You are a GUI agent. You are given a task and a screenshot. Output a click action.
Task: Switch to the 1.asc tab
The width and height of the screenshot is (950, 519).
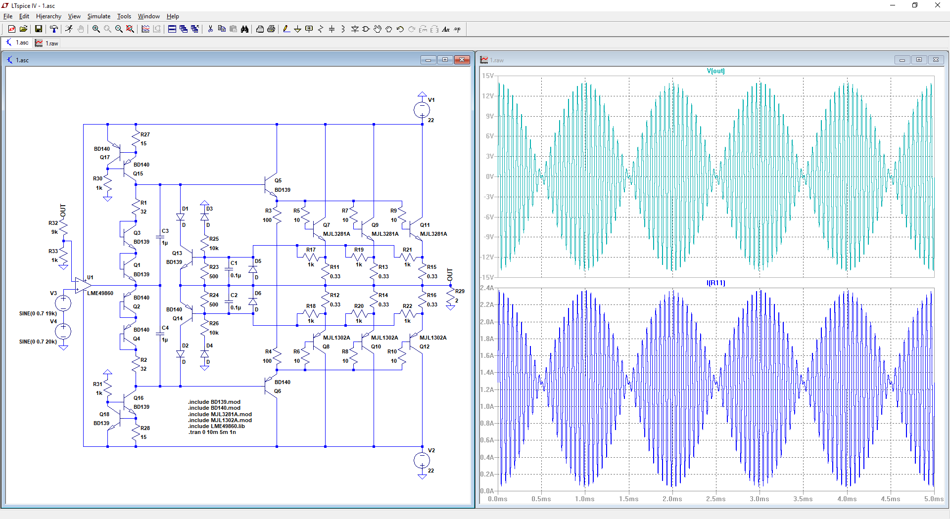point(17,43)
